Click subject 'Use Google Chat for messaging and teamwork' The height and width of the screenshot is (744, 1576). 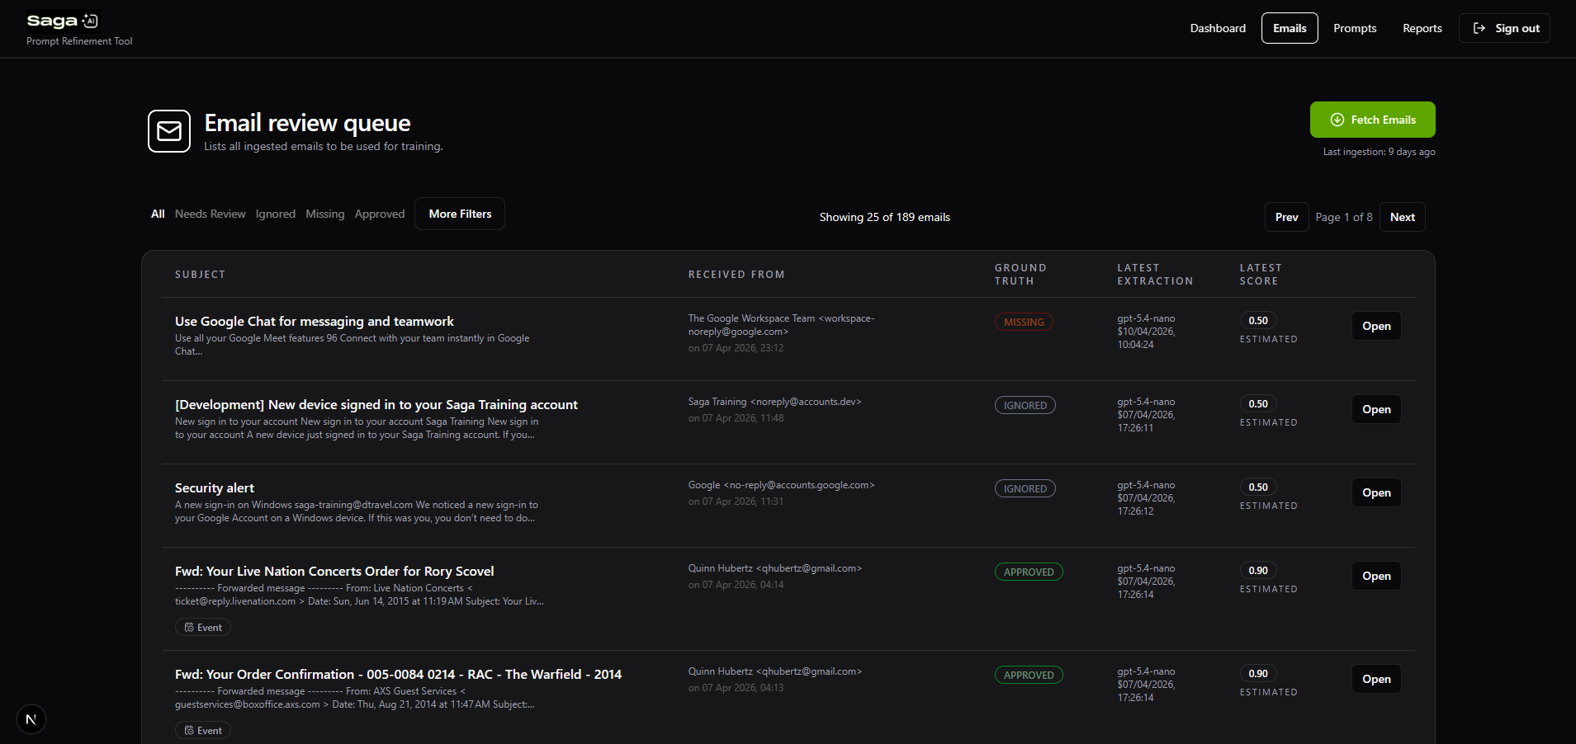click(315, 322)
